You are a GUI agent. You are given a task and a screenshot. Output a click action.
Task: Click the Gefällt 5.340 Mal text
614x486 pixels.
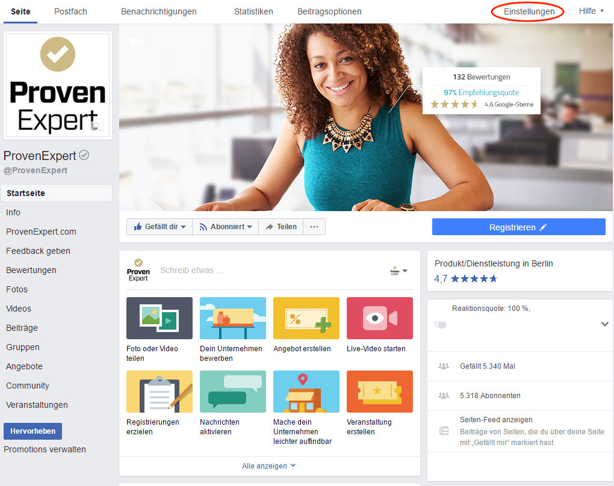coord(487,366)
